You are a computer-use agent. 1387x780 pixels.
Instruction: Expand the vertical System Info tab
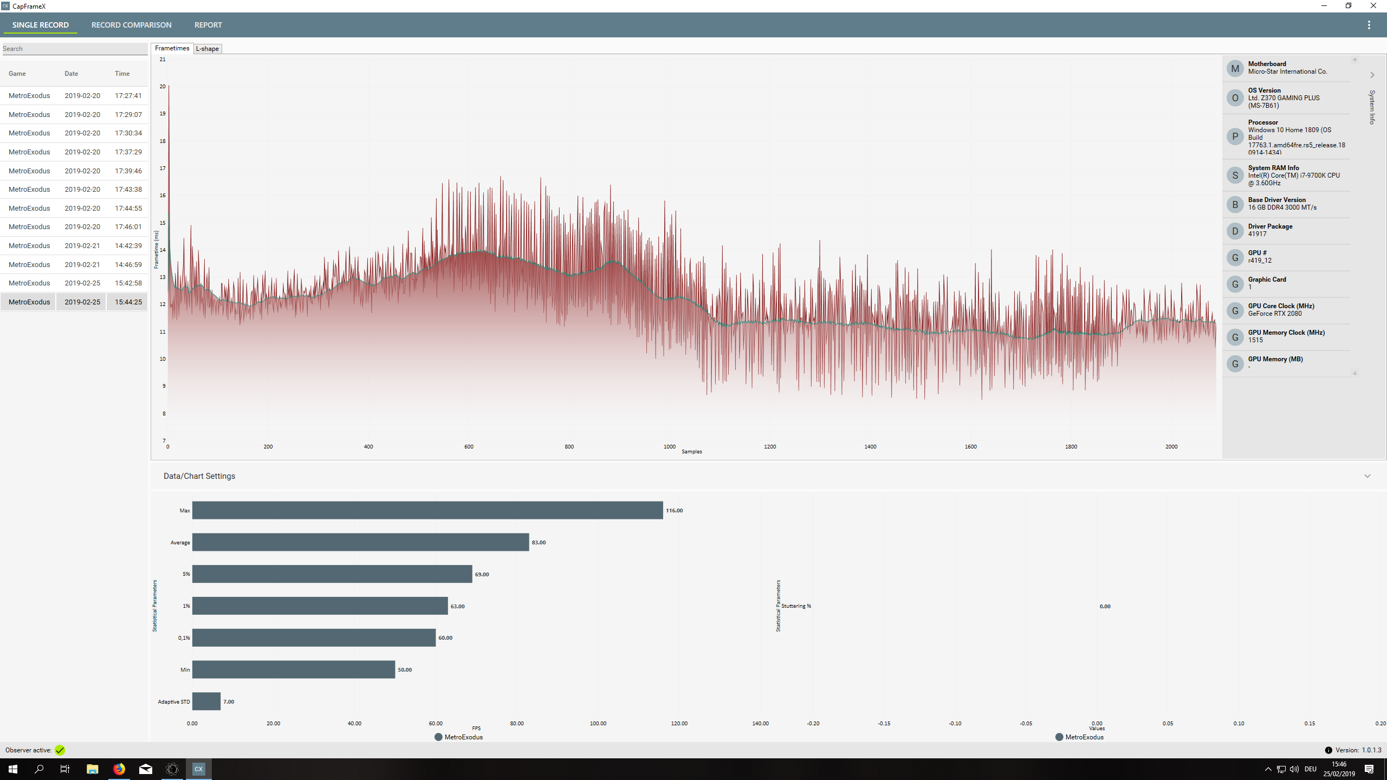click(1371, 106)
